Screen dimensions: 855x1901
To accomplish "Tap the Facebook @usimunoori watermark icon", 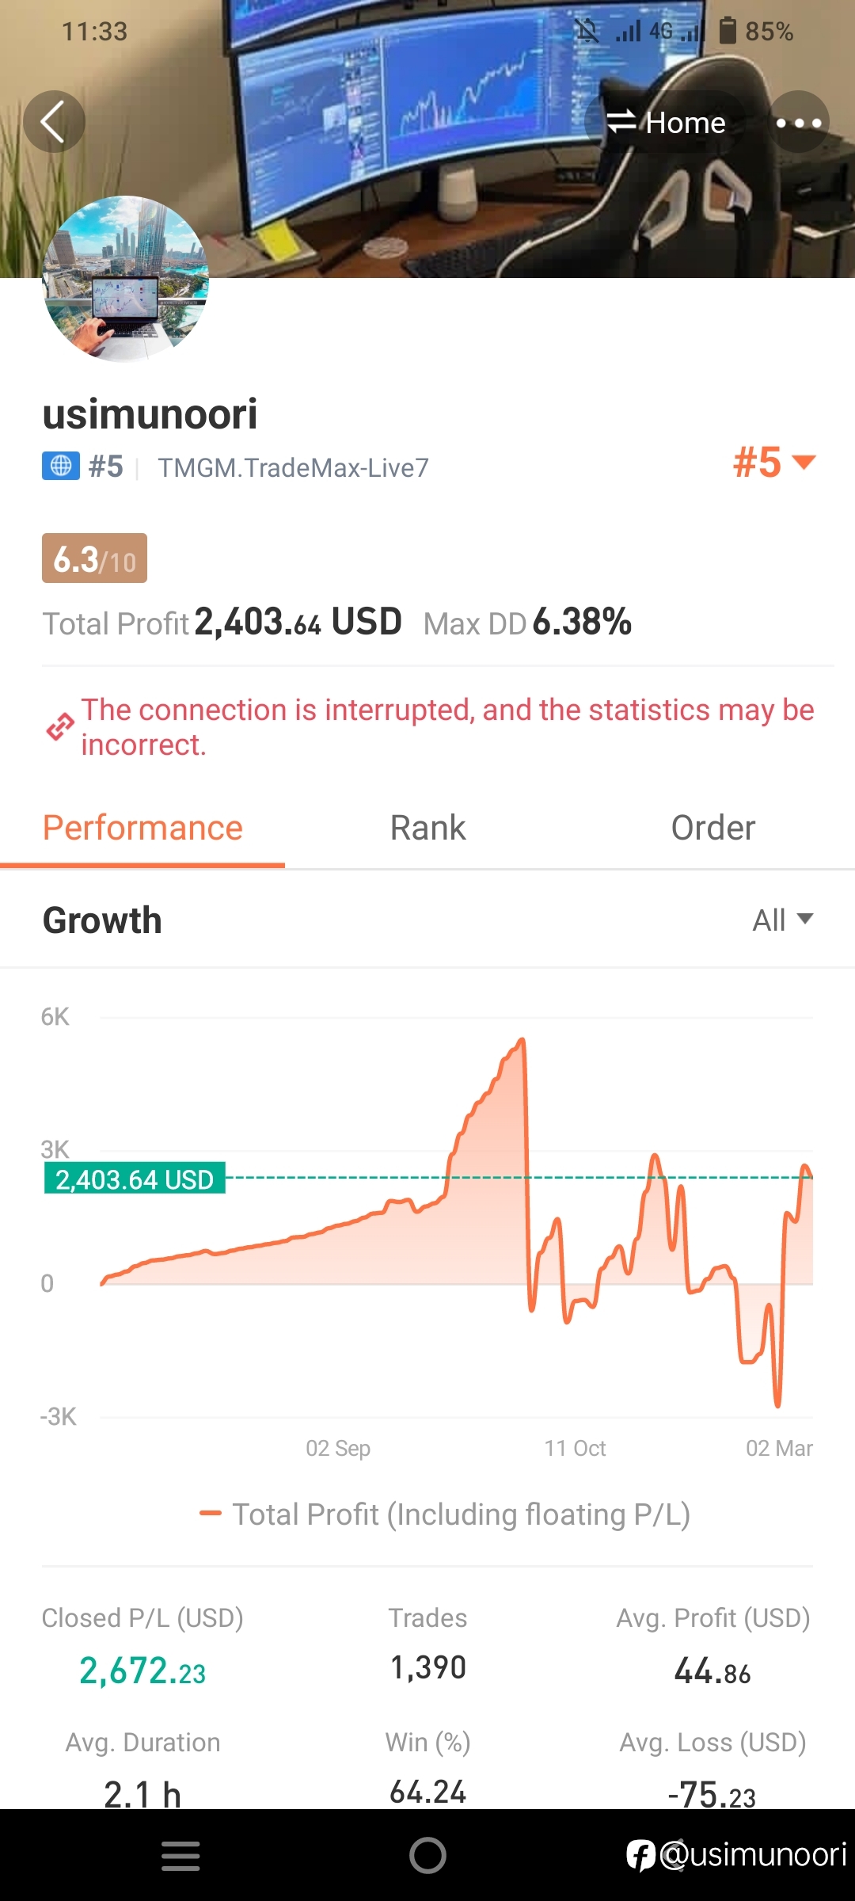I will coord(640,1855).
